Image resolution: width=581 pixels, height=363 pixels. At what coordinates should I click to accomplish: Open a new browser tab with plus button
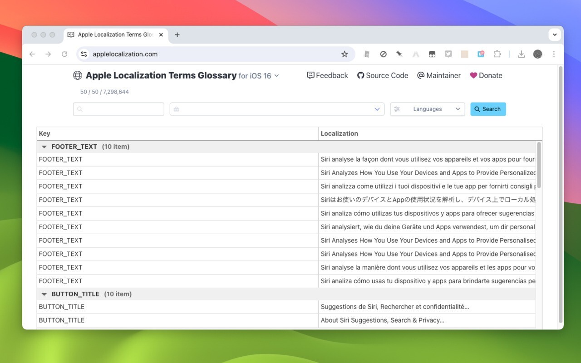click(x=177, y=34)
